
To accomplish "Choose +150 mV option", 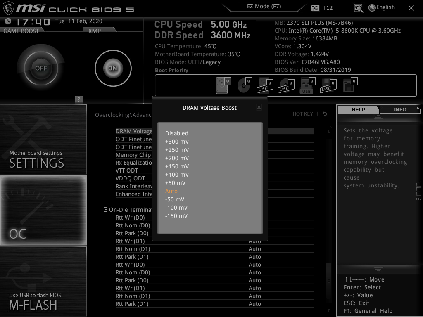I will pos(177,166).
